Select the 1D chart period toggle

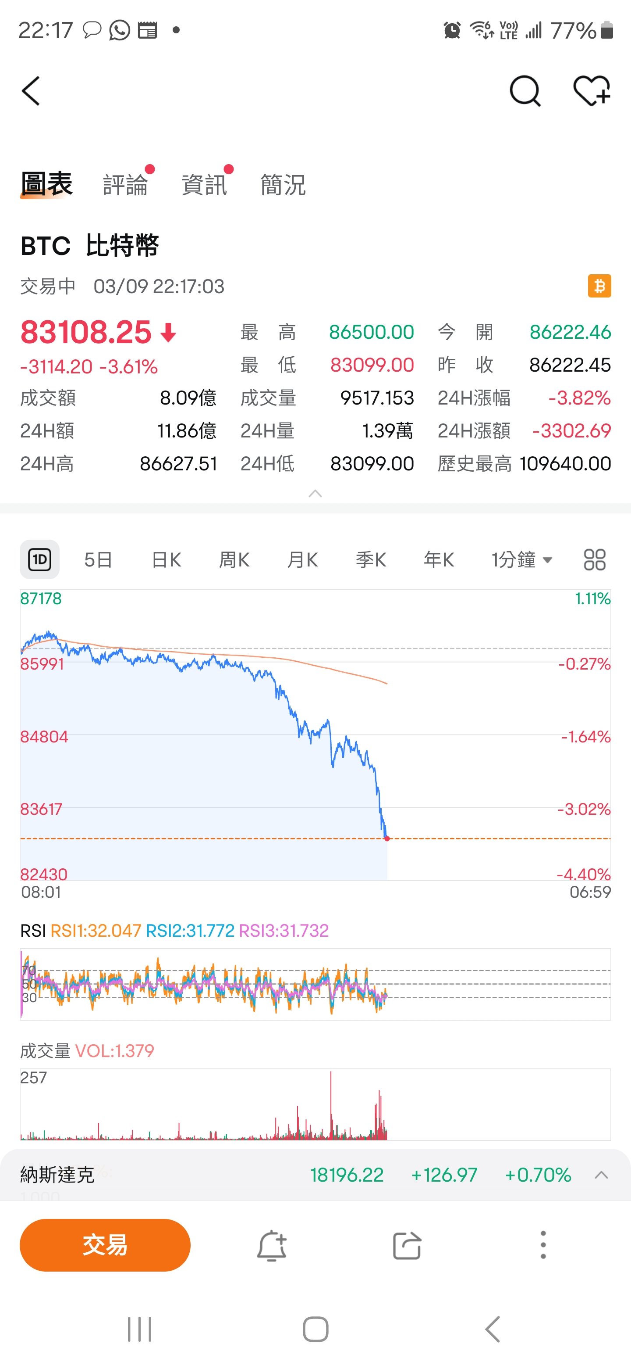(40, 559)
